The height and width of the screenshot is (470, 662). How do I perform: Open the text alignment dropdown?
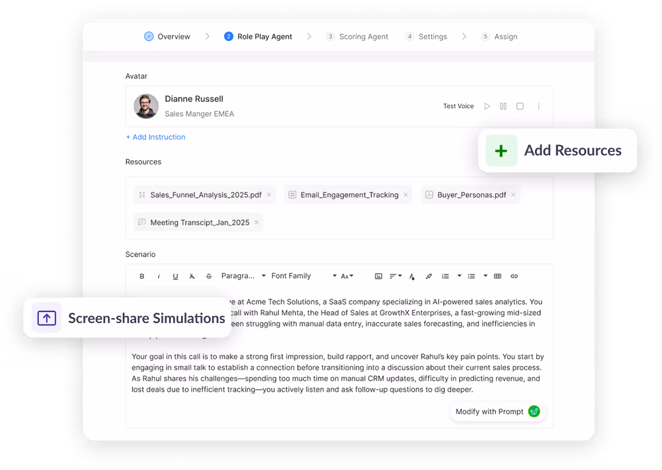(x=395, y=276)
